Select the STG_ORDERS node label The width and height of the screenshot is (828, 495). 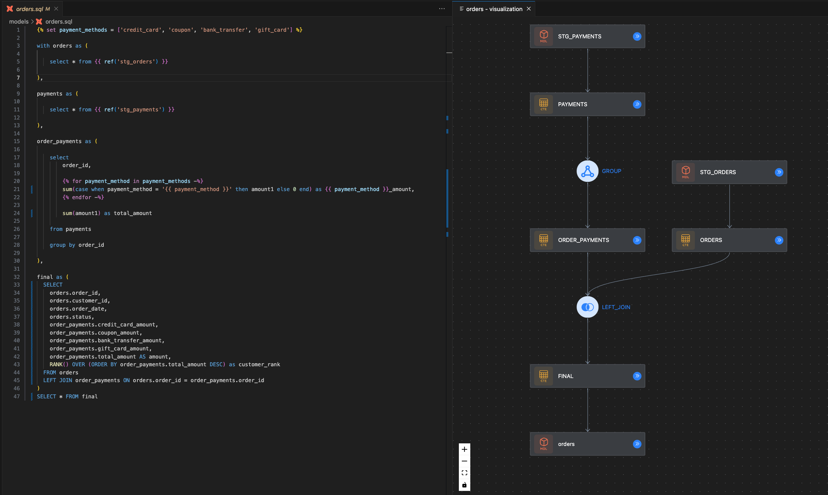[718, 172]
